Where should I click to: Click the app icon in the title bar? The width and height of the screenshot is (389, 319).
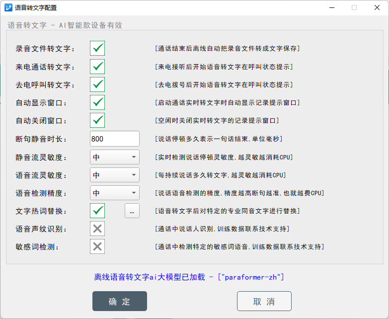coord(8,7)
